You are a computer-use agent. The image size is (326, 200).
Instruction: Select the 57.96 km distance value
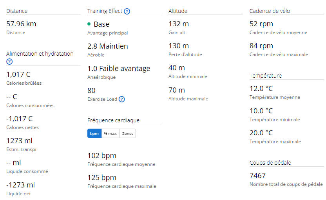click(x=21, y=24)
